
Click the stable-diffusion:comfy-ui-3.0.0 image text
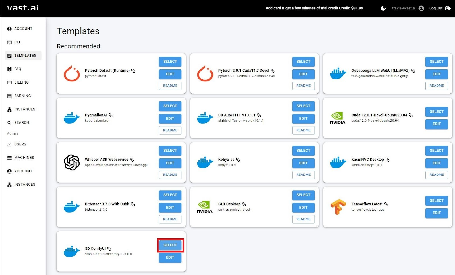[x=108, y=254]
